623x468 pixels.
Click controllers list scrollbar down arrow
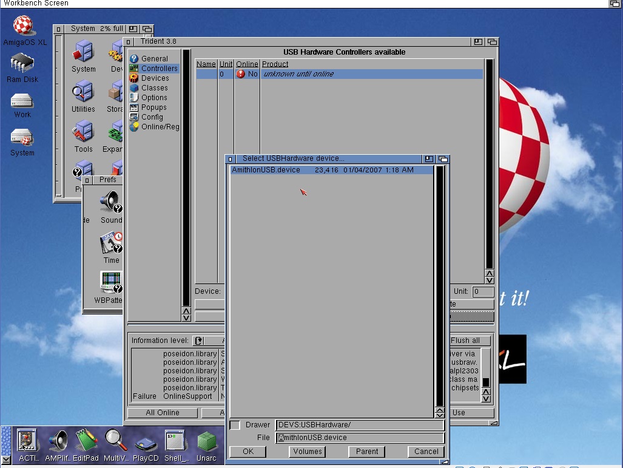coord(490,280)
